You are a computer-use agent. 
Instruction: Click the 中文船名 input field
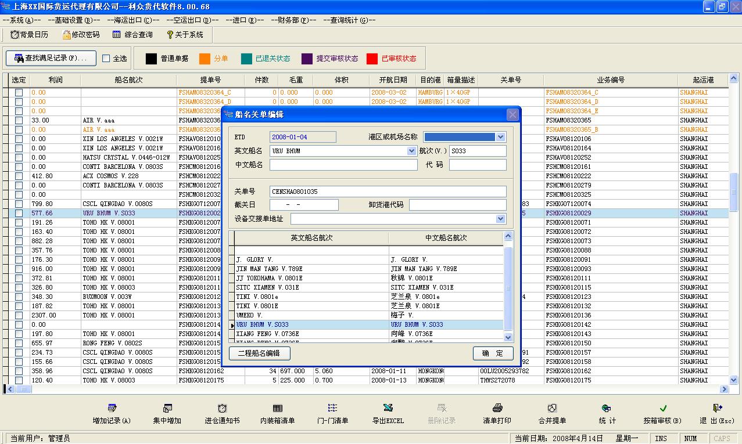(x=343, y=165)
